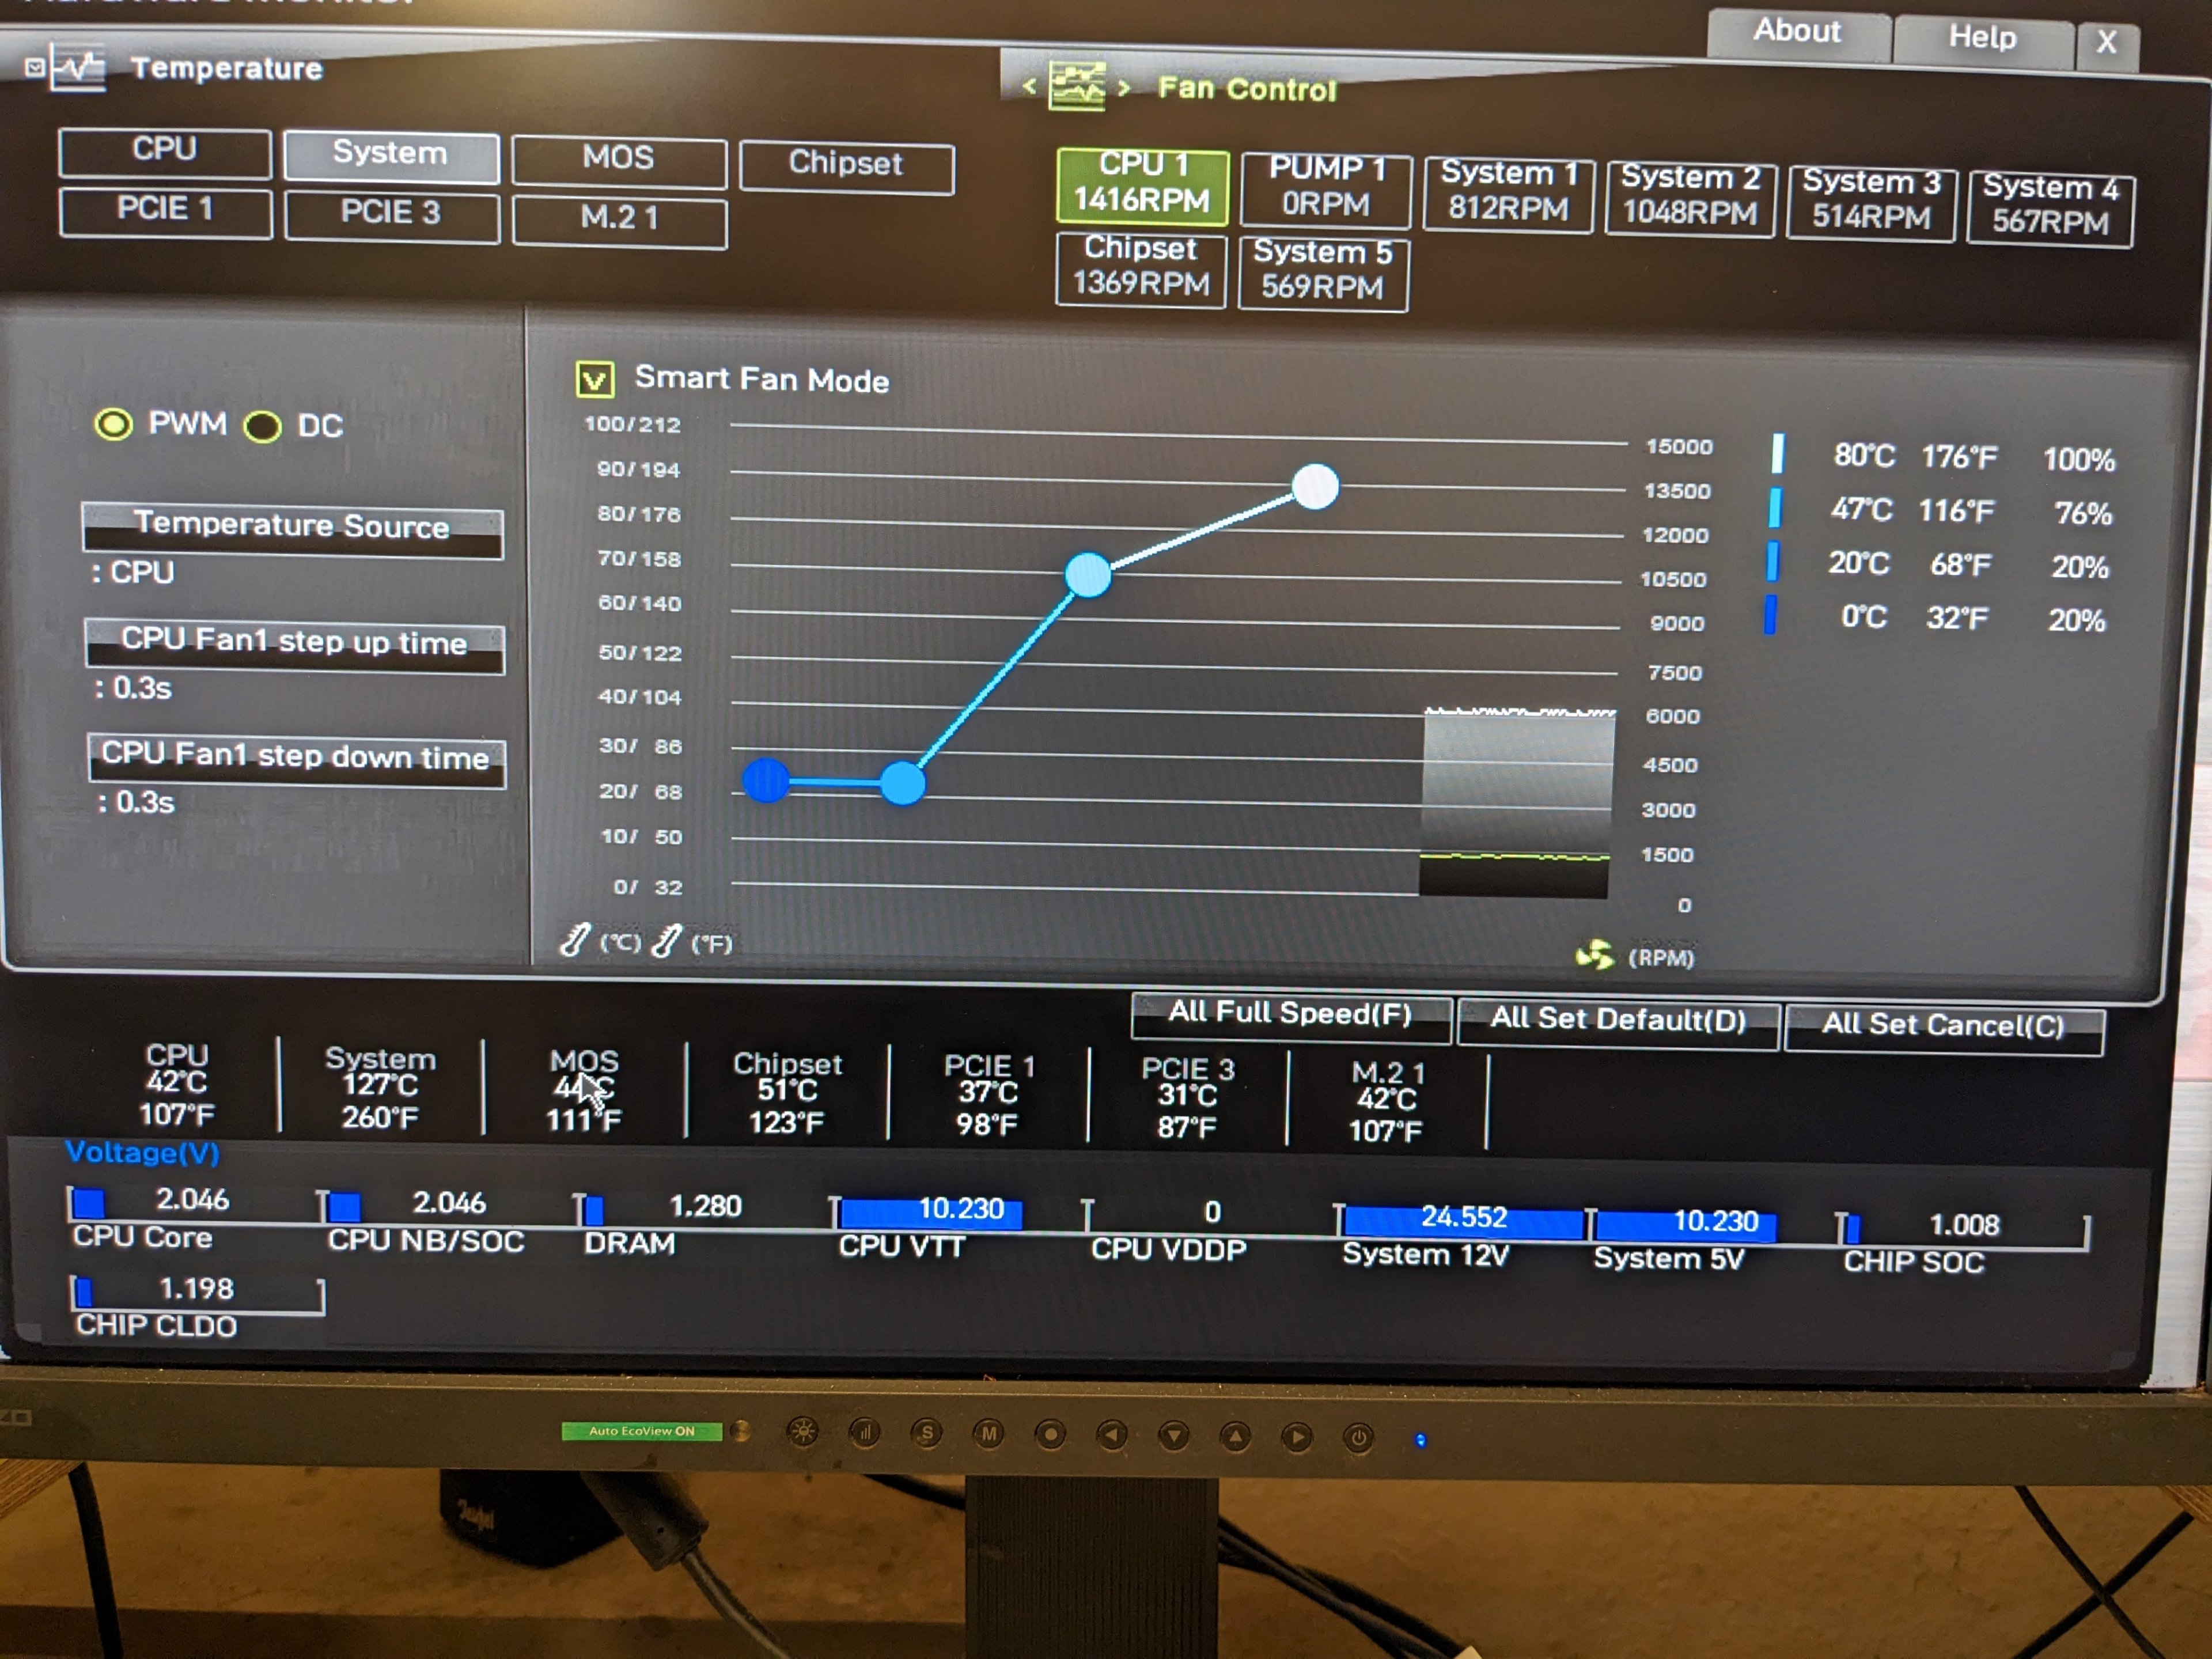Image resolution: width=2212 pixels, height=1659 pixels.
Task: Select the PWM radio button
Action: (113, 424)
